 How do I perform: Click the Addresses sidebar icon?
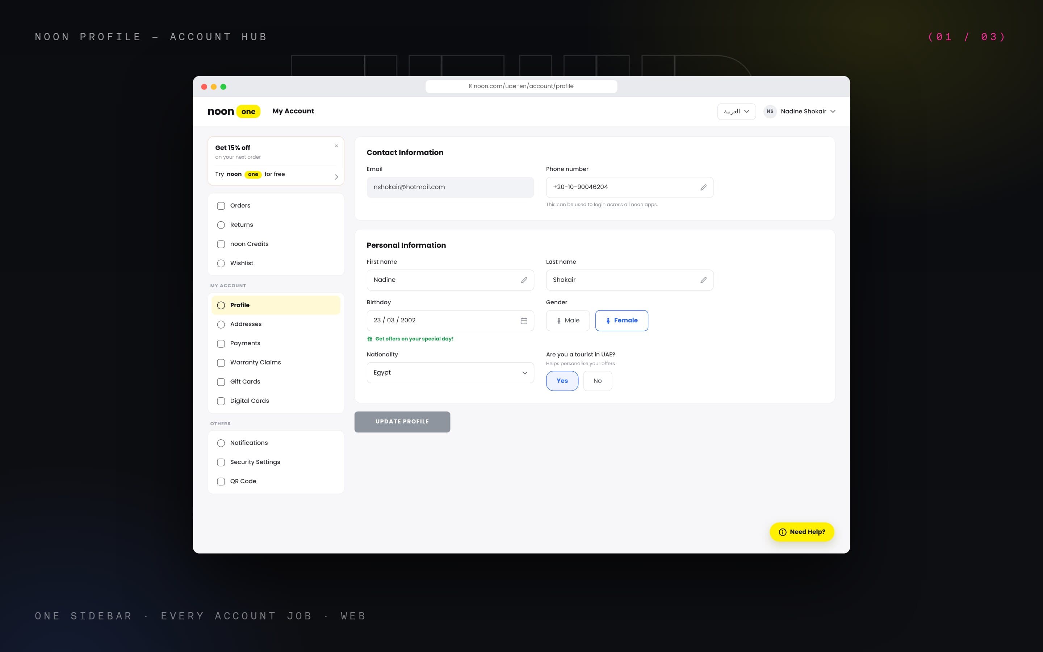[221, 324]
